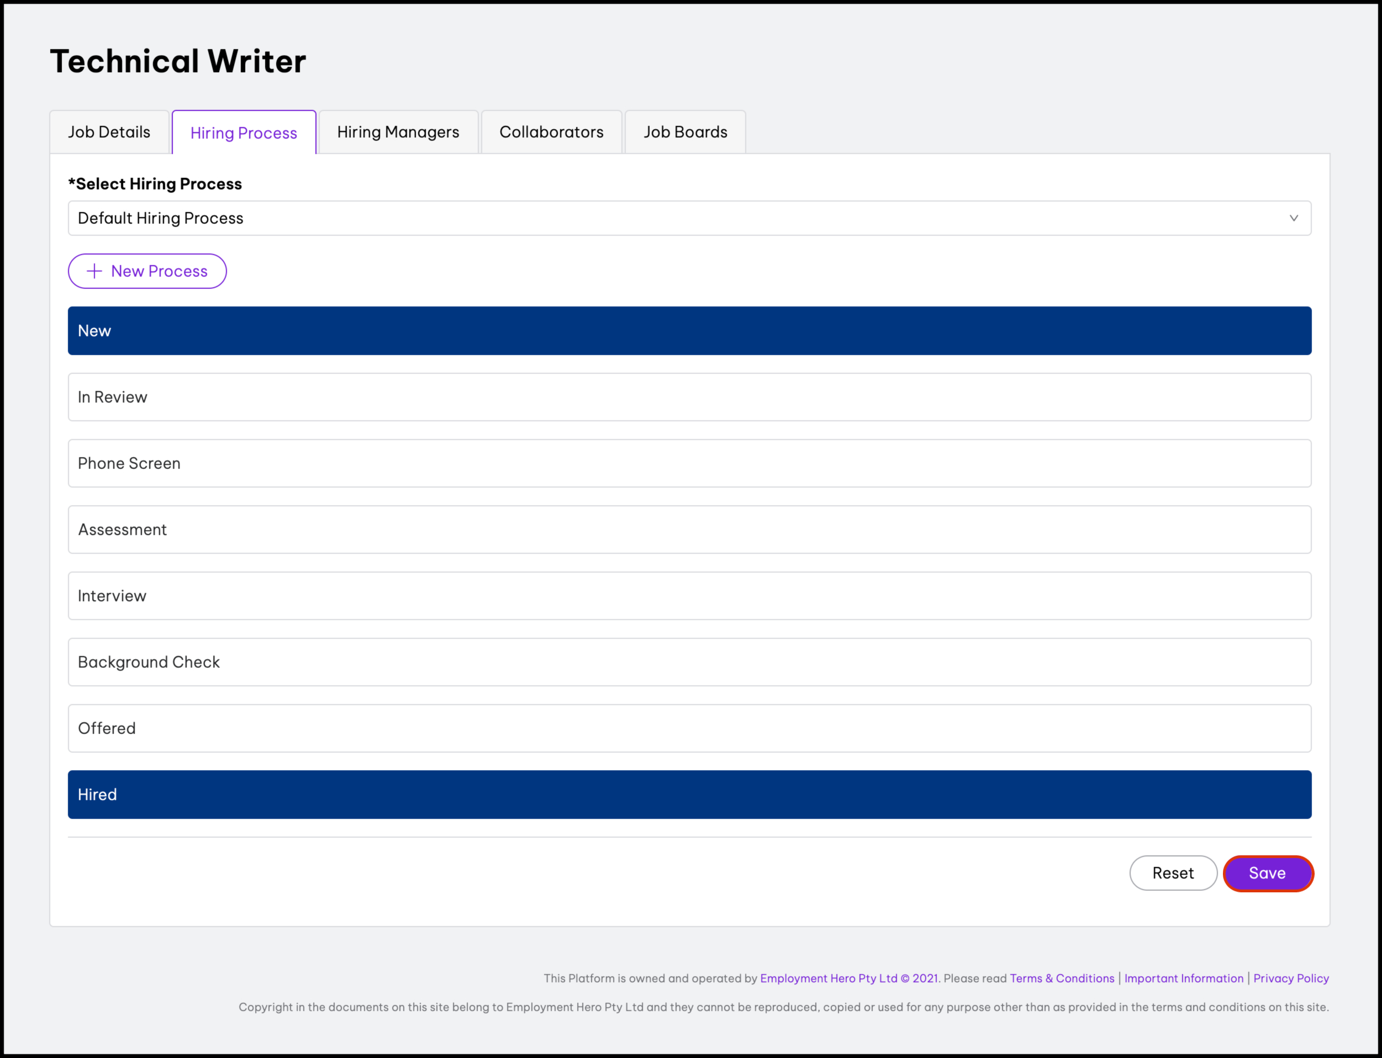
Task: Click the Hired stage bar
Action: coord(689,795)
